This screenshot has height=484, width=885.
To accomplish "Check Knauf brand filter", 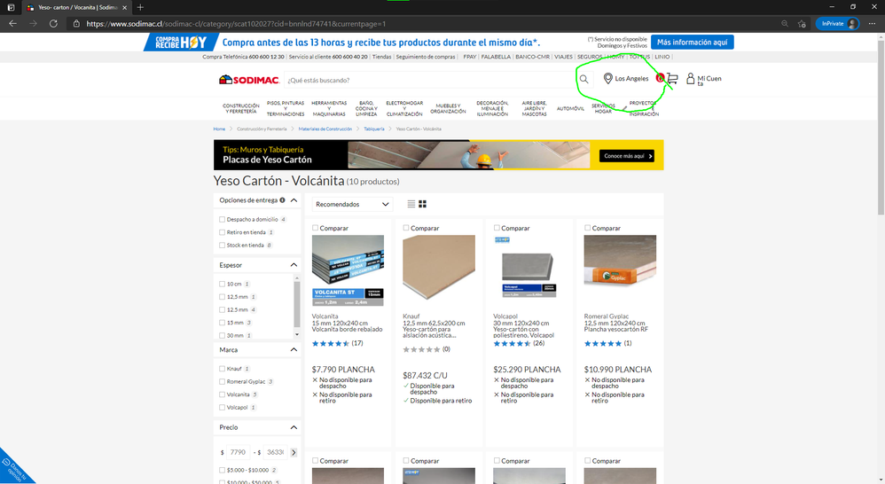I will coord(222,369).
